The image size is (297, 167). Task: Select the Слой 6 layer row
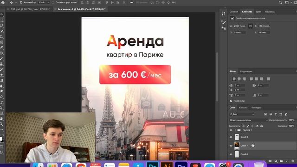pyautogui.click(x=262, y=154)
